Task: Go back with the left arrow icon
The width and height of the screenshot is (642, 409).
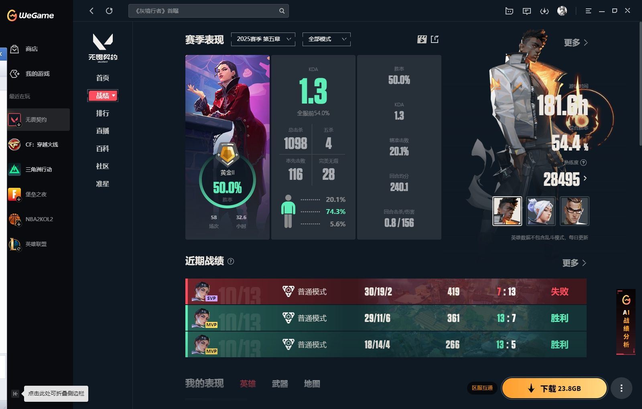Action: tap(91, 11)
